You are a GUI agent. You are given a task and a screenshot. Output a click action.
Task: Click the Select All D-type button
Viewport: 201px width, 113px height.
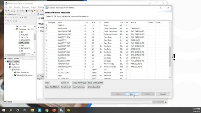pyautogui.click(x=79, y=83)
